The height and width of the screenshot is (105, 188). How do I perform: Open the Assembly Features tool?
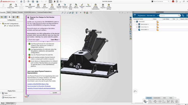[59, 6]
